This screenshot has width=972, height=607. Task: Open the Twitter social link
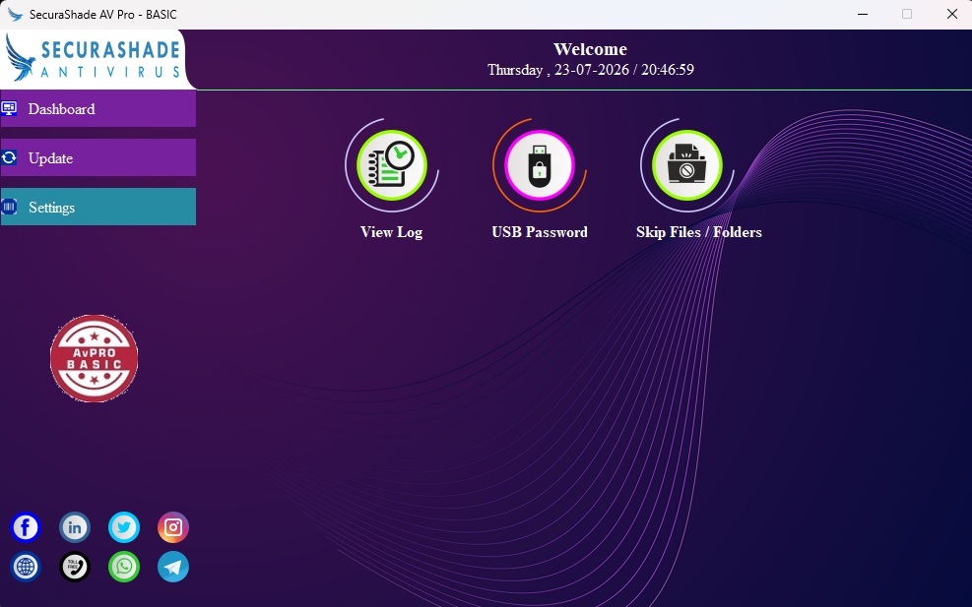point(124,527)
